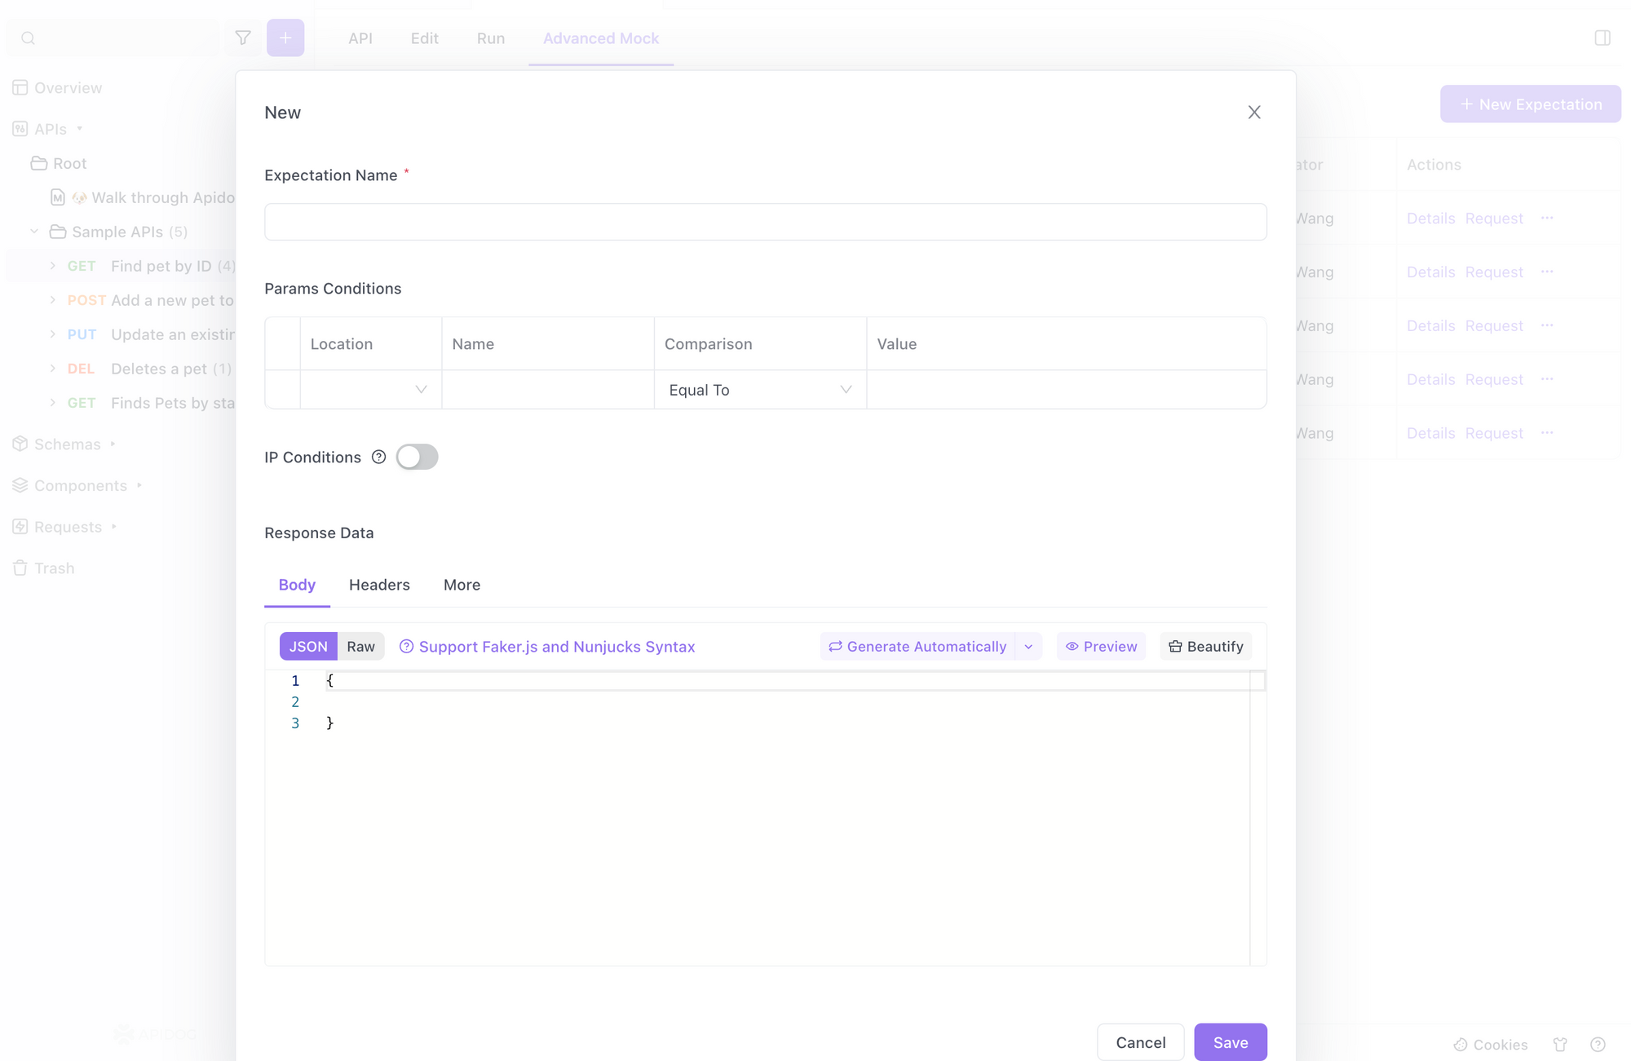Expand the GET Find pet by ID item
Screen dimensions: 1631x1061
52,266
